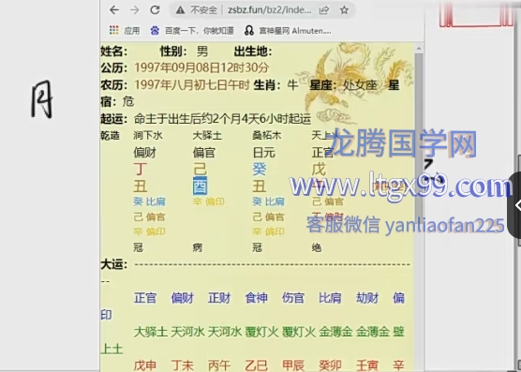Bookmark this page with the star icon
The image size is (521, 372).
[x=344, y=10]
